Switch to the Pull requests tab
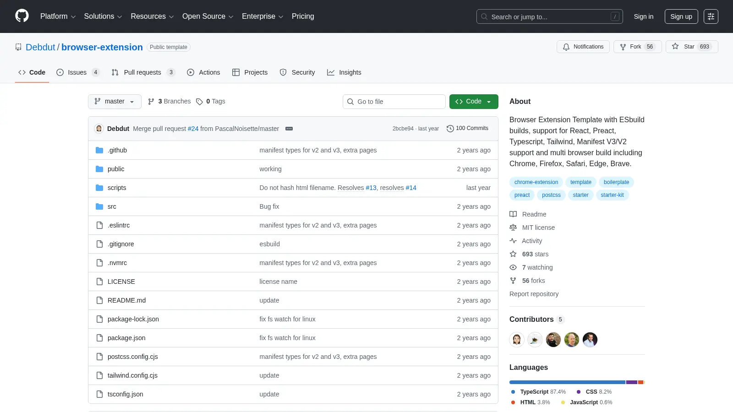Screen dimensions: 733x412 click(143, 72)
